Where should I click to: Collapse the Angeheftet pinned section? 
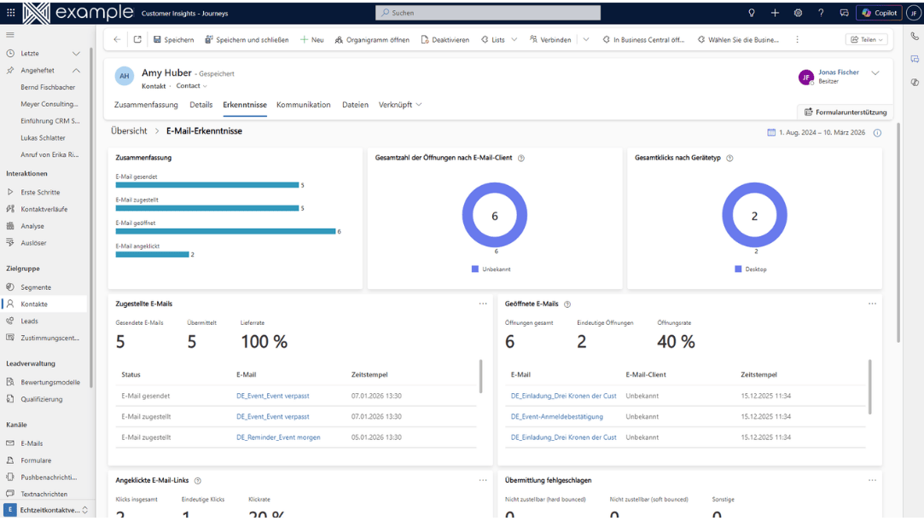pos(76,71)
